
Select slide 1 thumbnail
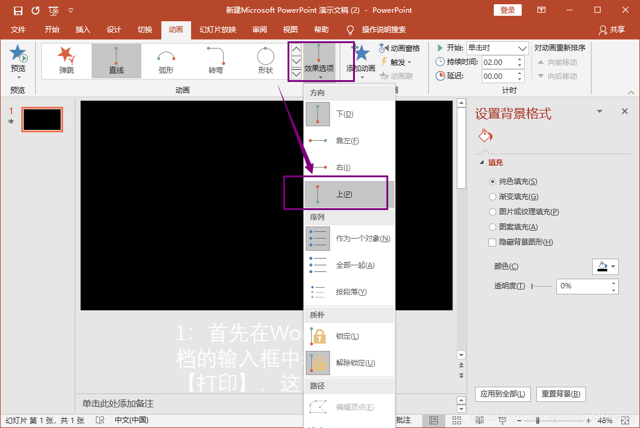point(42,120)
